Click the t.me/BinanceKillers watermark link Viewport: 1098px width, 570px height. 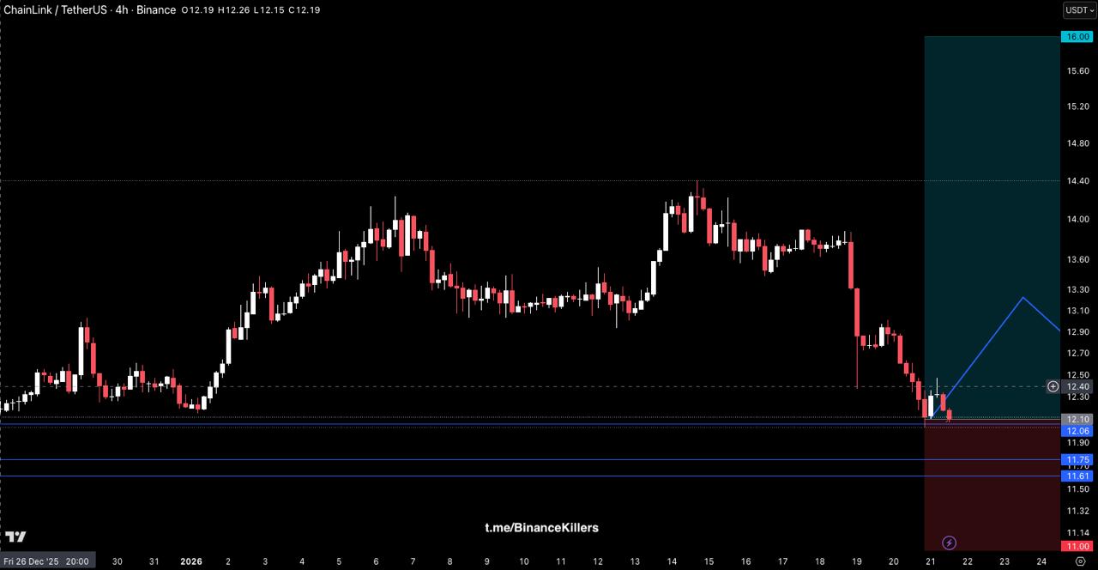pos(541,528)
